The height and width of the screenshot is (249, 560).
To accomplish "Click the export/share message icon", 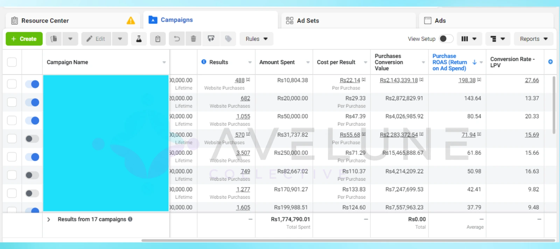I will 211,39.
